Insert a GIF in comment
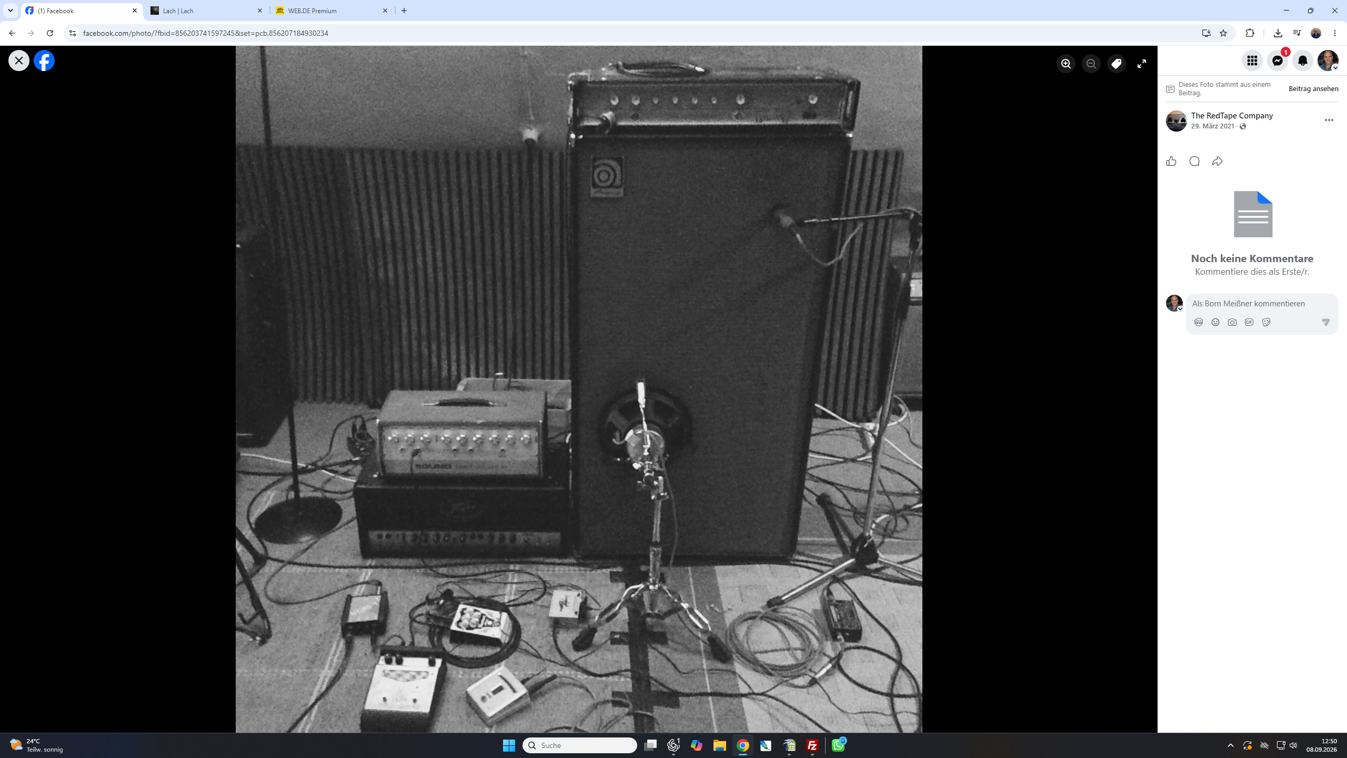This screenshot has height=758, width=1347. (x=1249, y=322)
